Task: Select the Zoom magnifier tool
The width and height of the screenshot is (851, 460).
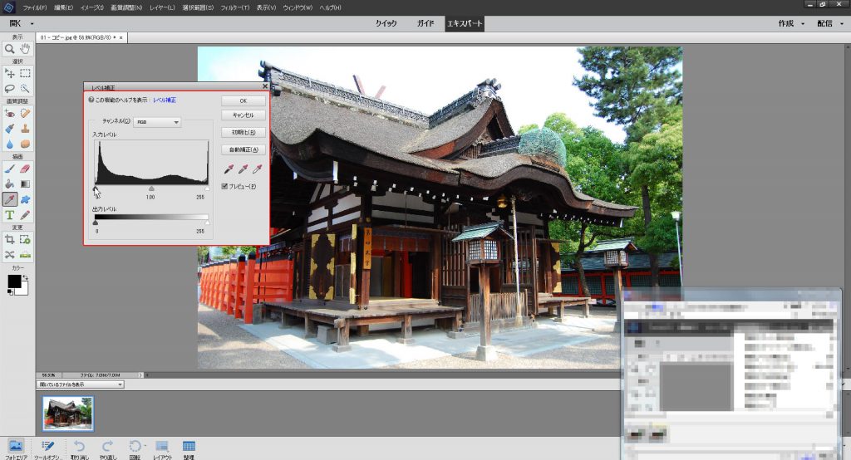Action: (10, 49)
